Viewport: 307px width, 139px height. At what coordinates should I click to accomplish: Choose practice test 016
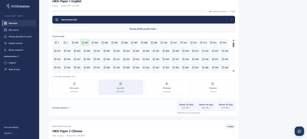click(223, 43)
